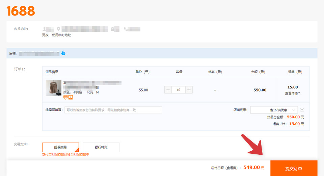Click the help question mark icon

click(302, 110)
